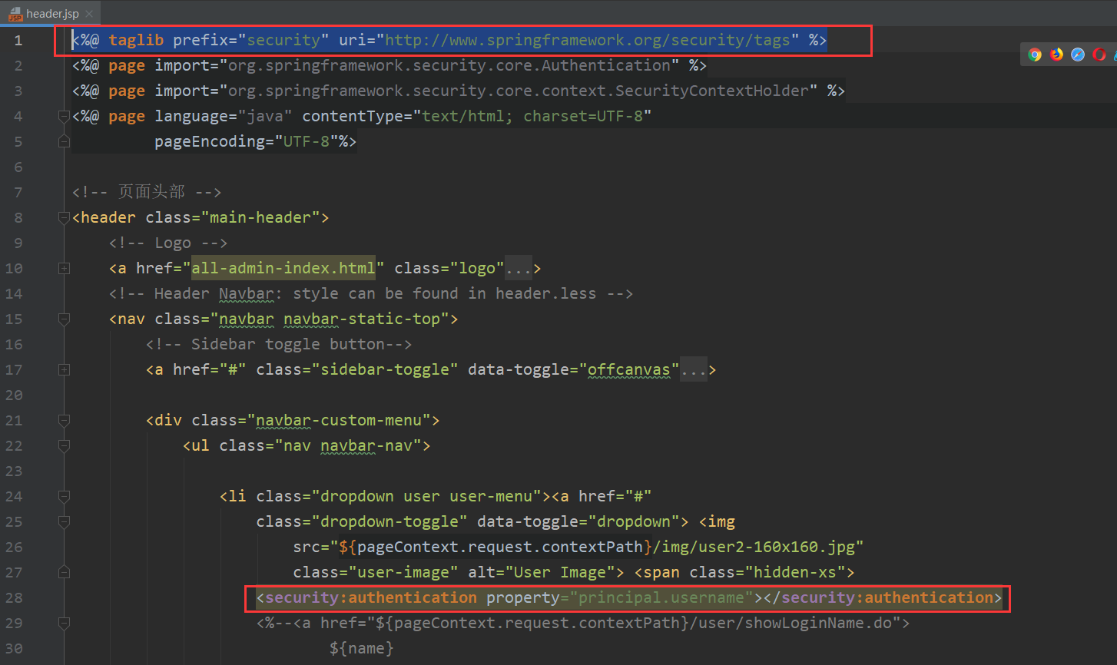This screenshot has width=1117, height=665.
Task: Collapse the li dropdown block at line 24
Action: pos(64,496)
